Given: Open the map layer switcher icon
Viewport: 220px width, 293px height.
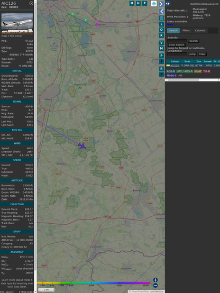Looking at the screenshot, I should coord(154,3).
